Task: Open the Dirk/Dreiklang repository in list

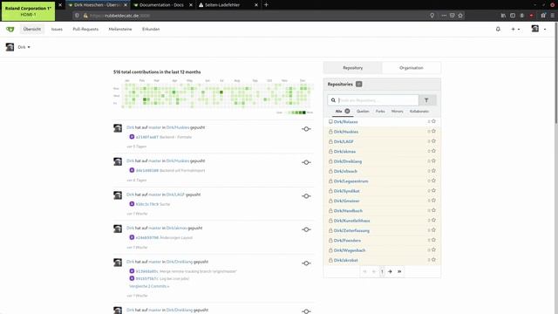Action: tap(347, 161)
